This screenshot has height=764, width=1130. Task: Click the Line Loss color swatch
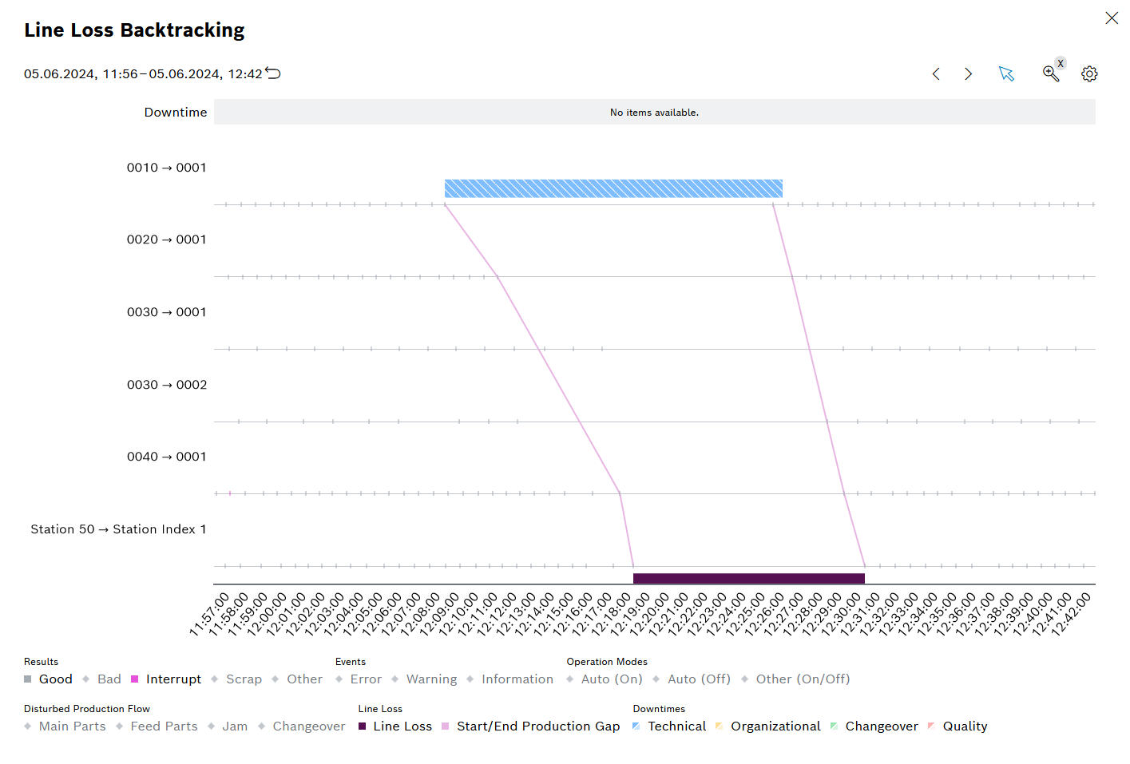click(361, 726)
